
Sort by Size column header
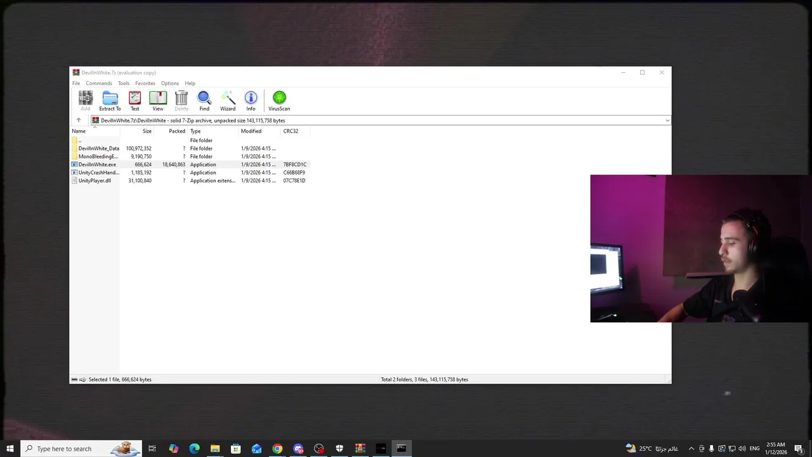click(136, 131)
